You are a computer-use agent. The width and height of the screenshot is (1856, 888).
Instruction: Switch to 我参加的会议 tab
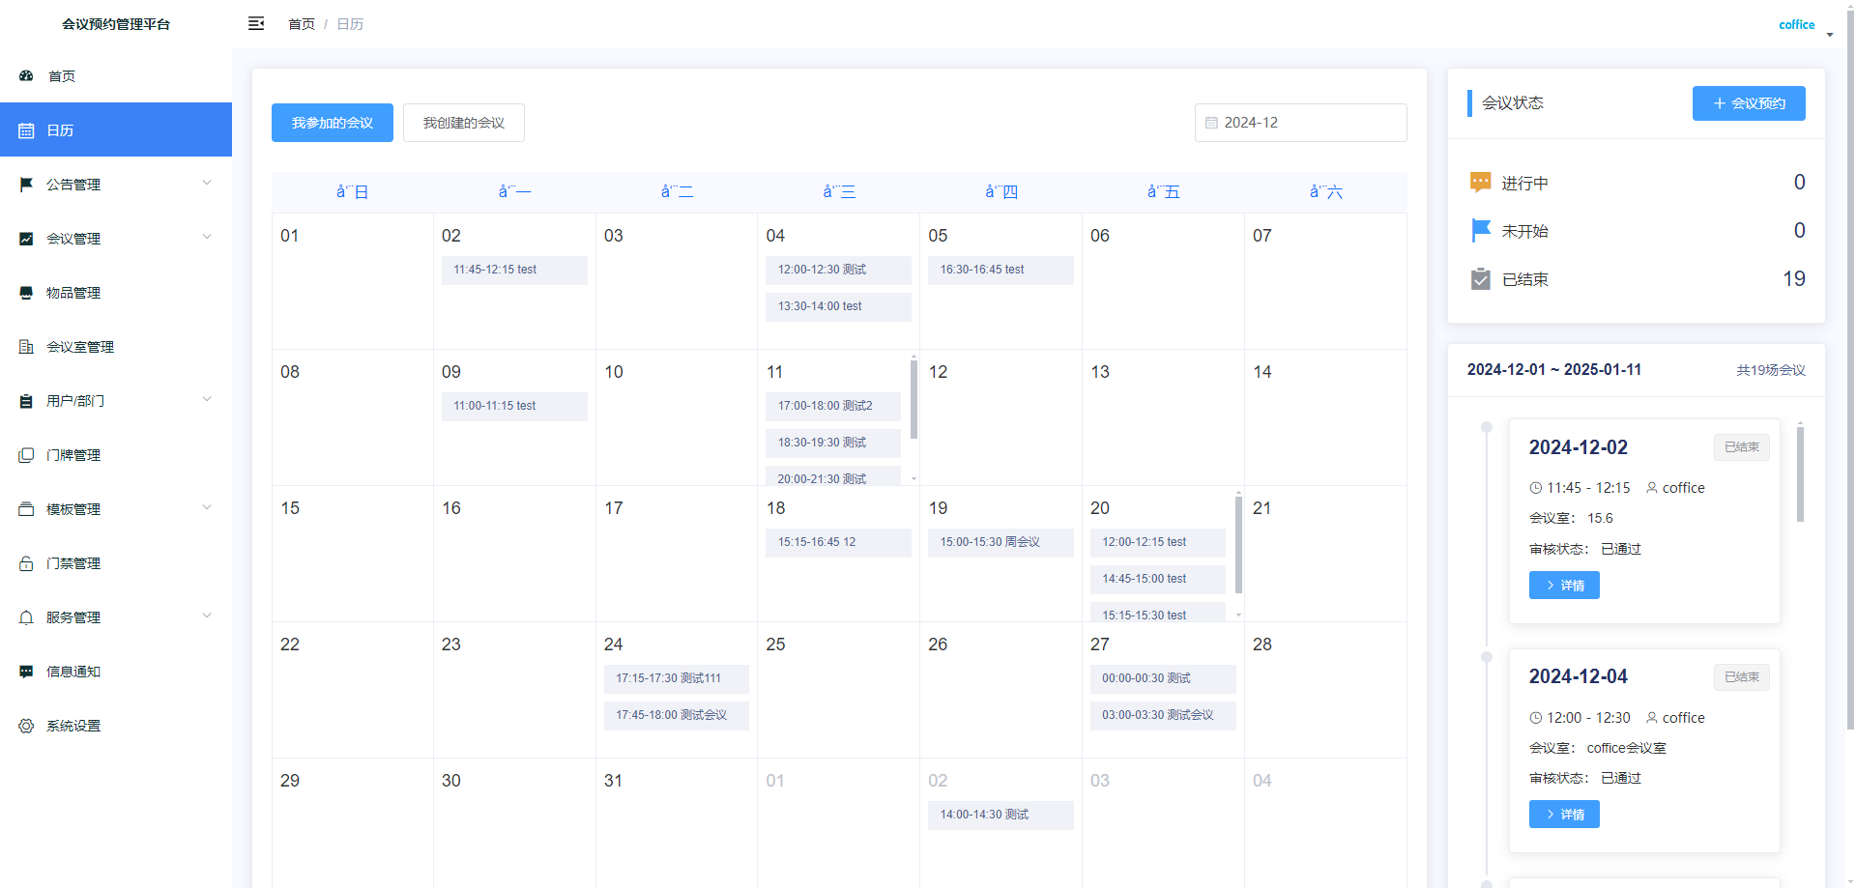click(x=333, y=123)
